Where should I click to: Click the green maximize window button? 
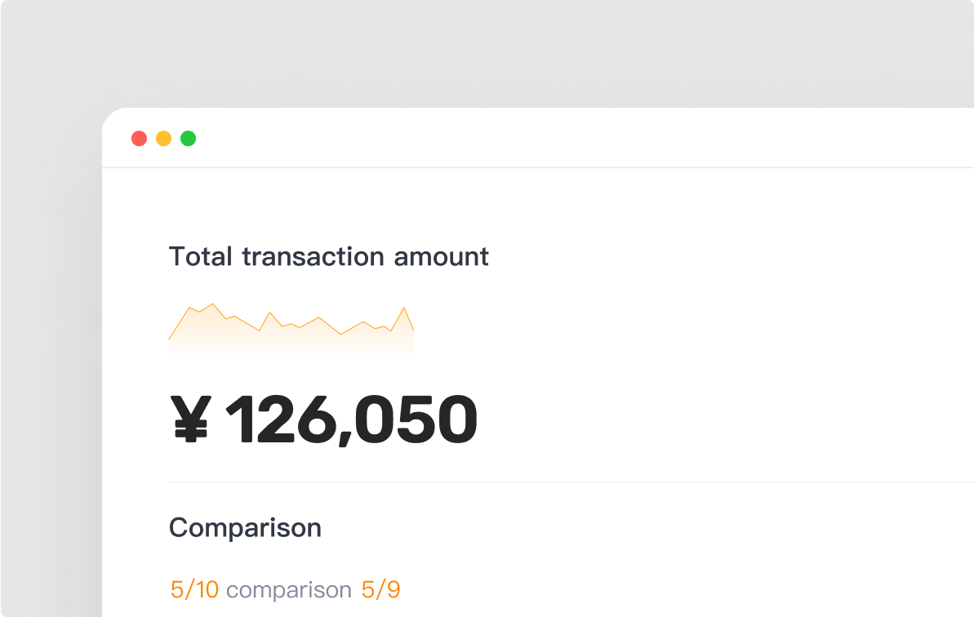[188, 139]
